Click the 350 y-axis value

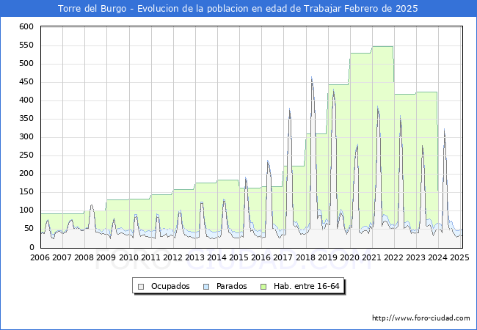pyautogui.click(x=26, y=119)
